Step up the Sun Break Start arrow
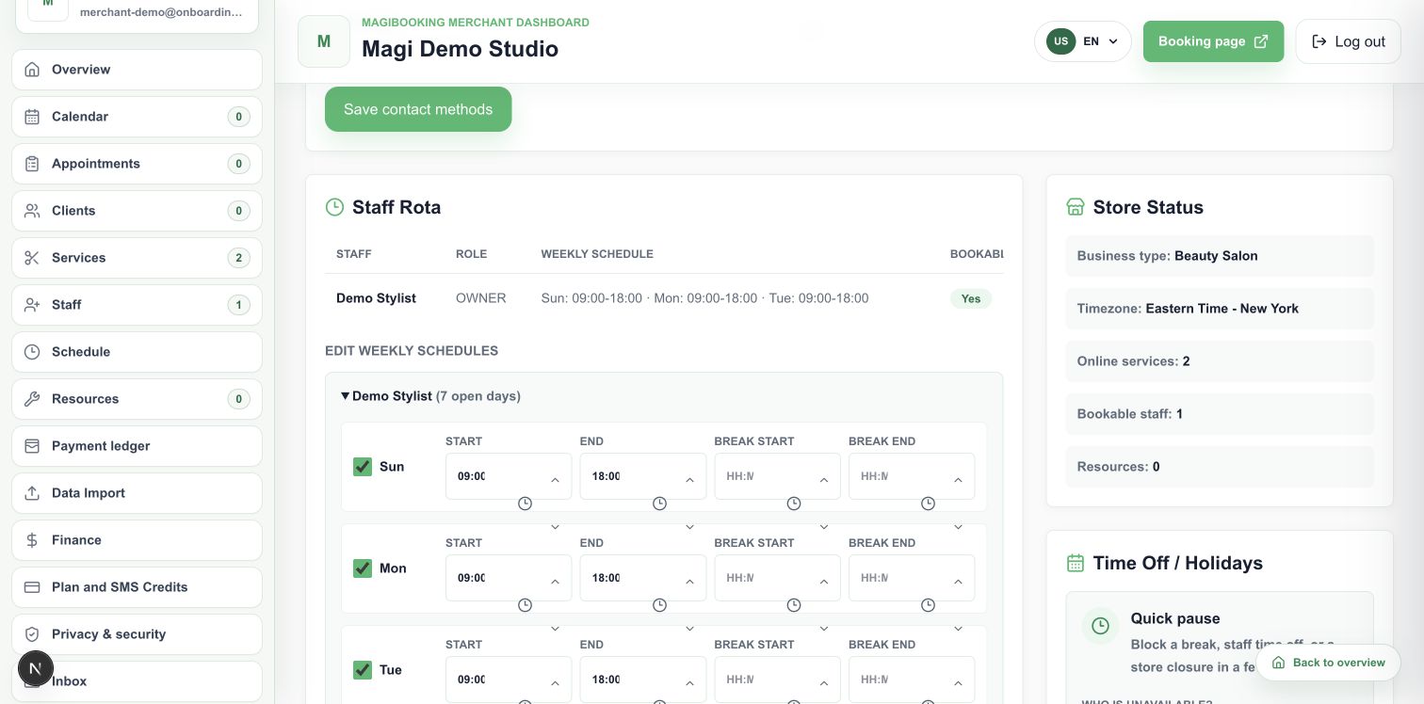This screenshot has height=704, width=1424. pos(824,480)
